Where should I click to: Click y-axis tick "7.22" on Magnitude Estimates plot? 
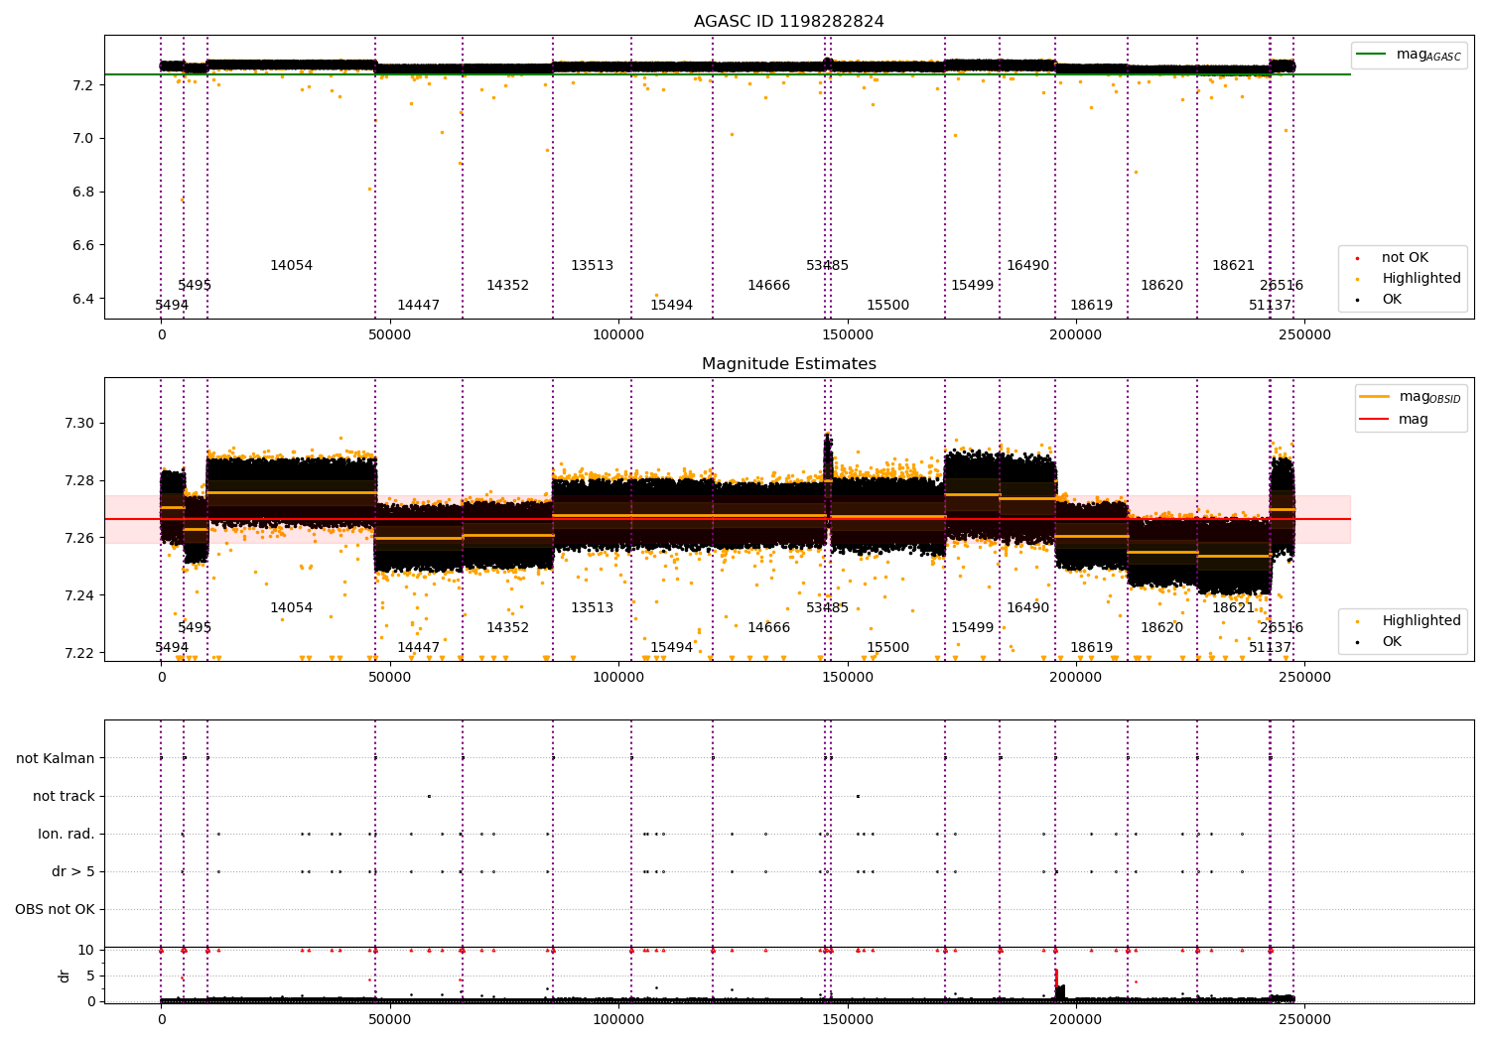[x=79, y=654]
